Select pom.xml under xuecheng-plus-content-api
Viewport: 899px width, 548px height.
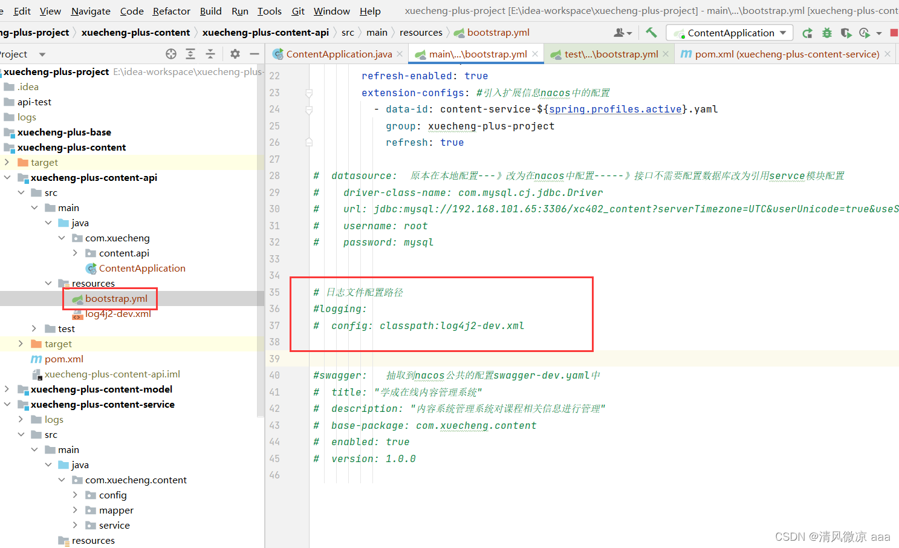point(63,359)
